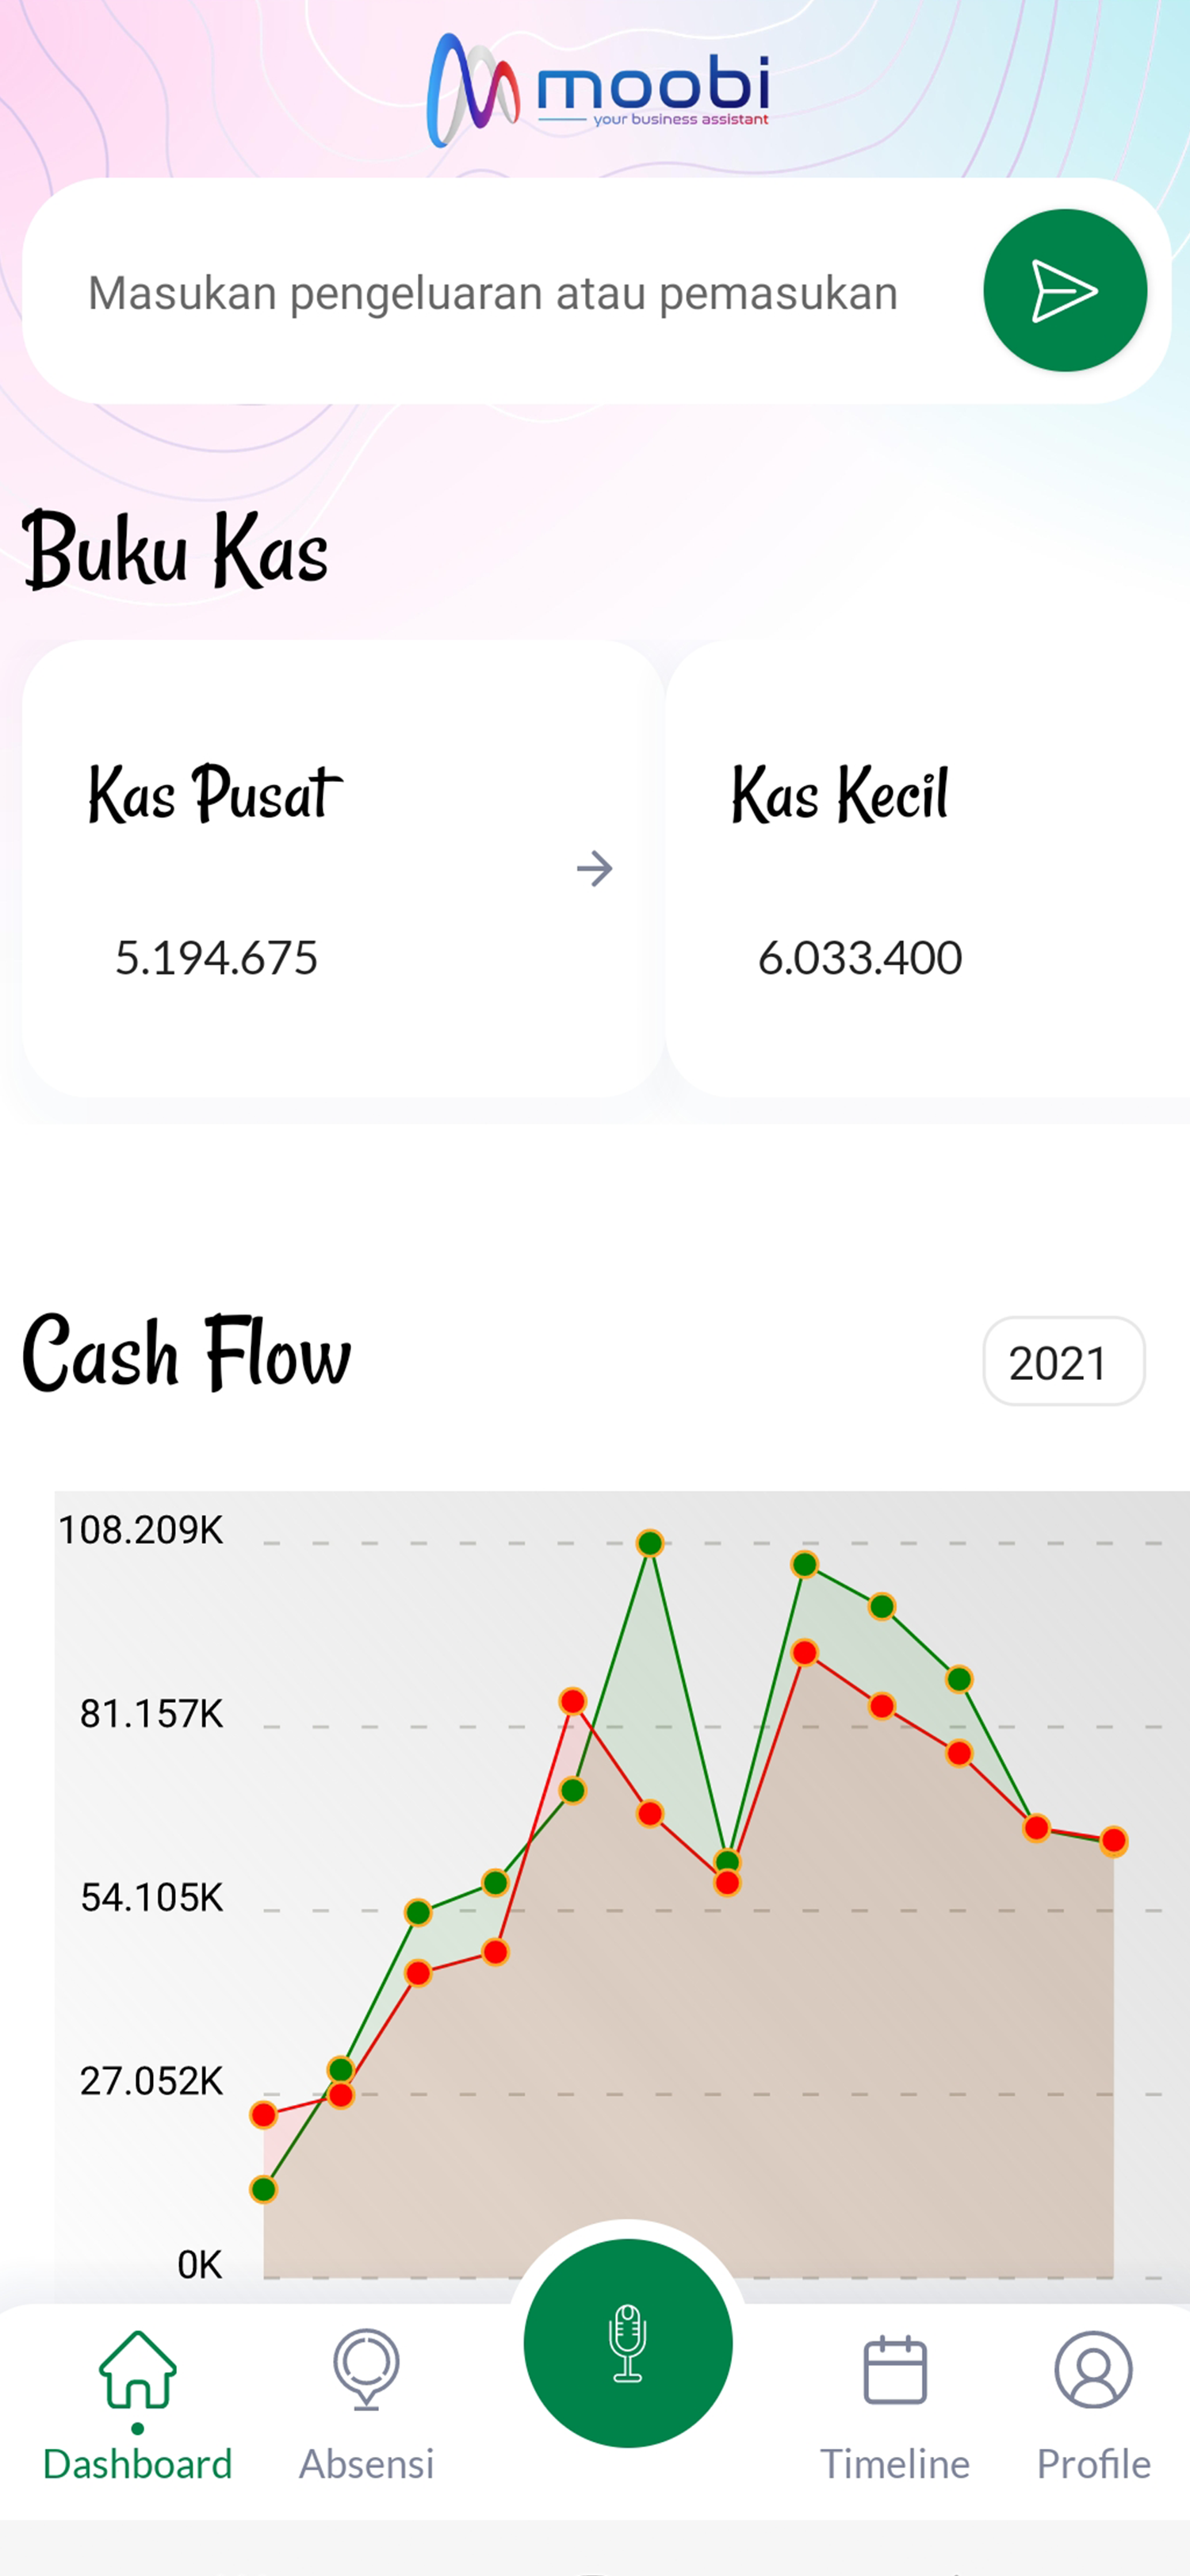Image resolution: width=1190 pixels, height=2576 pixels.
Task: Tap the Kas Pusat balance 5.194.675
Action: pyautogui.click(x=216, y=957)
